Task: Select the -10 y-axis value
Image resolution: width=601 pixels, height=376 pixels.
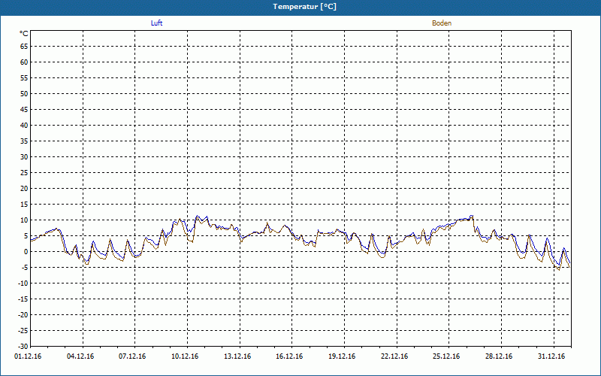Action: click(23, 284)
